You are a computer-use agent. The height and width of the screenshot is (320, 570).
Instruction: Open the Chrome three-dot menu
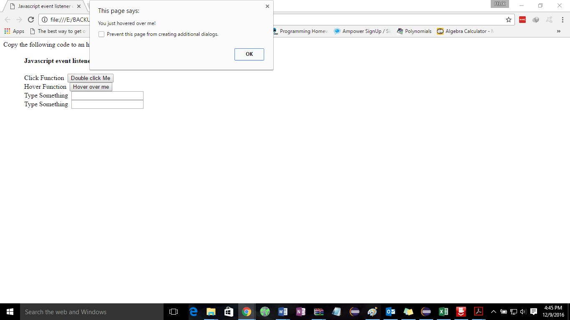562,20
